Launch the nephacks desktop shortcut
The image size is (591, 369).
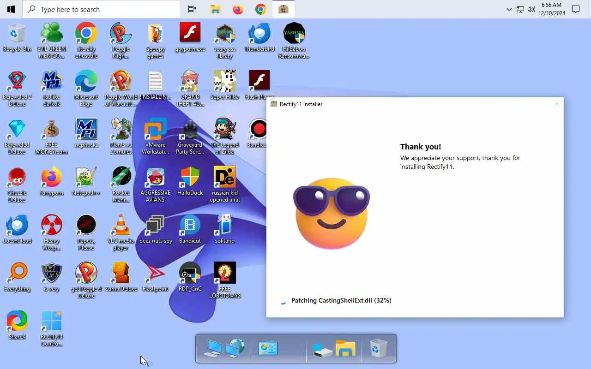86,134
